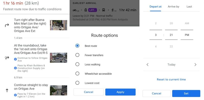The image size is (204, 100).
Task: Go to previous day with left chevron
Action: click(147, 64)
